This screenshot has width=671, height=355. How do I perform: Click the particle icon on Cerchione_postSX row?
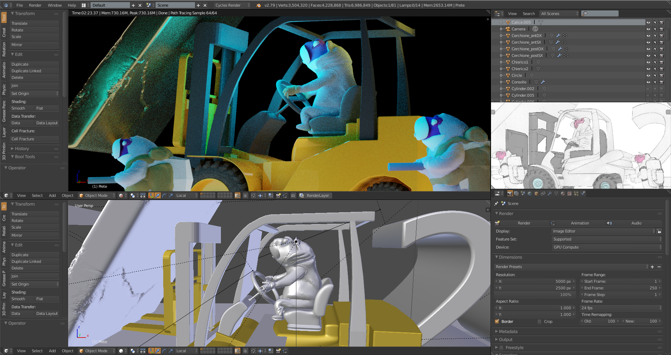point(566,56)
